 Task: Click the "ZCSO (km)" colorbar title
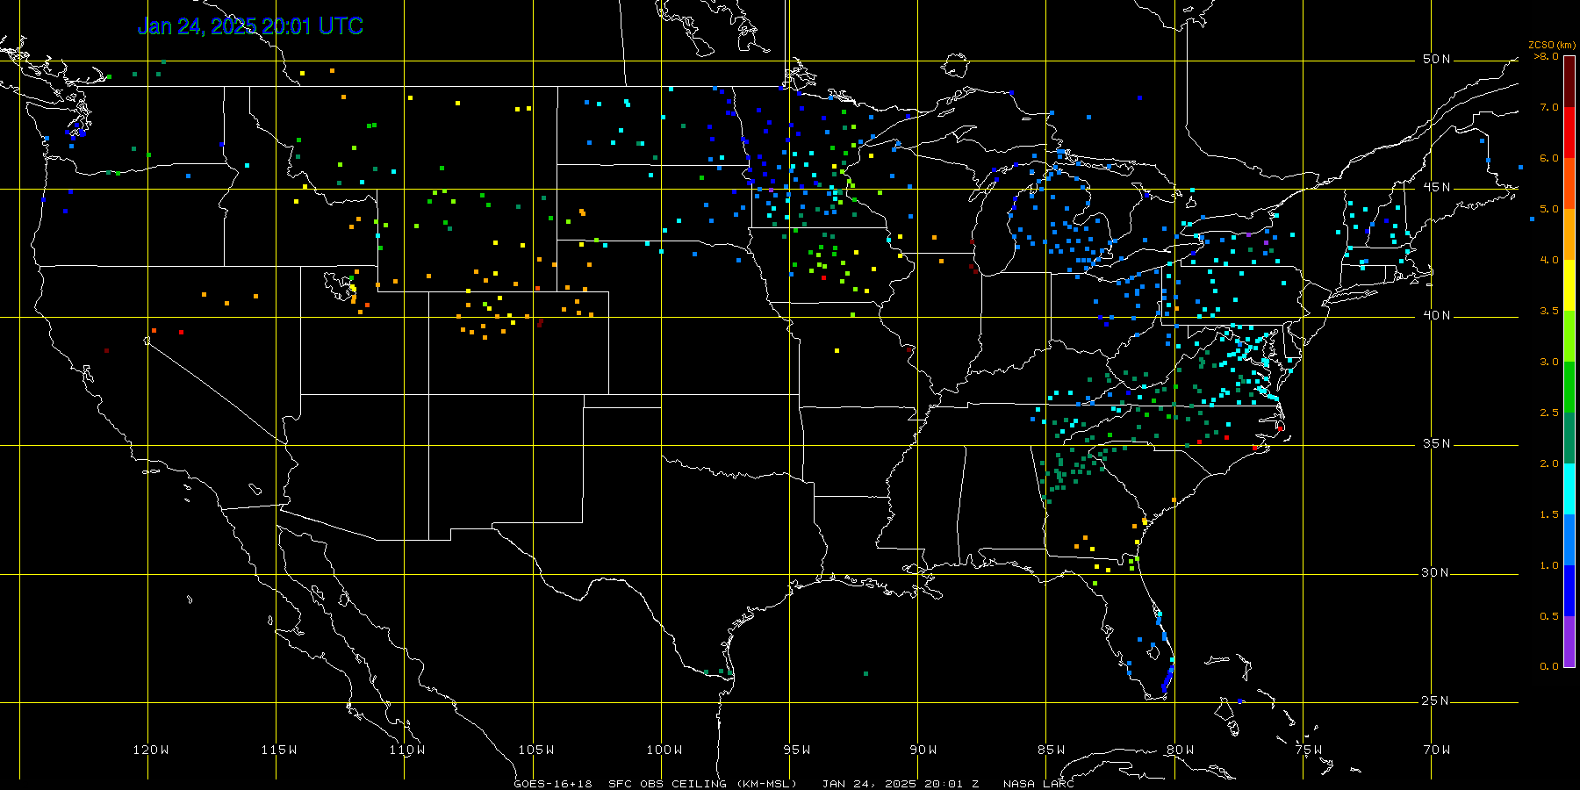(1551, 46)
